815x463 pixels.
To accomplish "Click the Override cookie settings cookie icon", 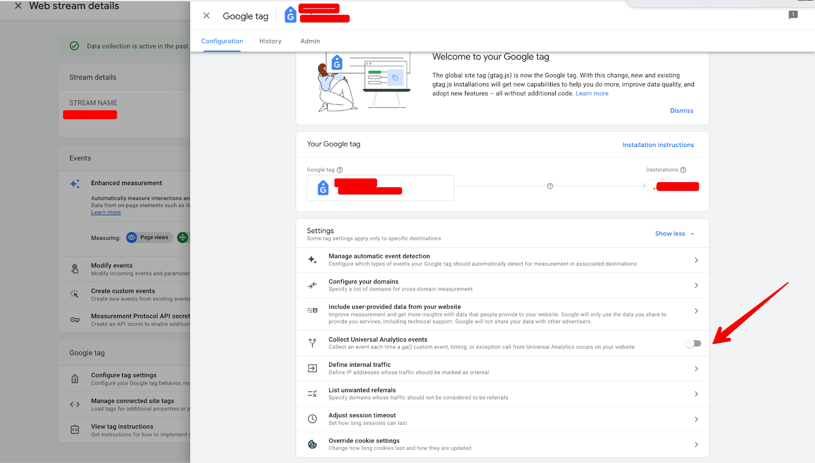I will 312,444.
